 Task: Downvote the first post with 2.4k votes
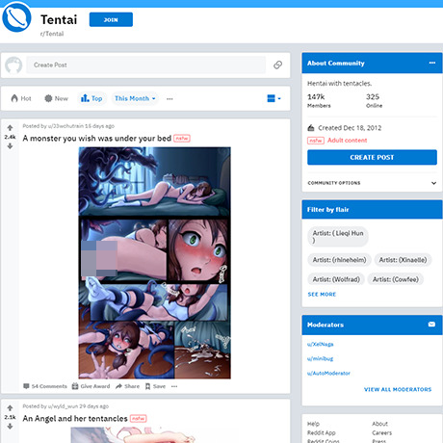click(10, 146)
